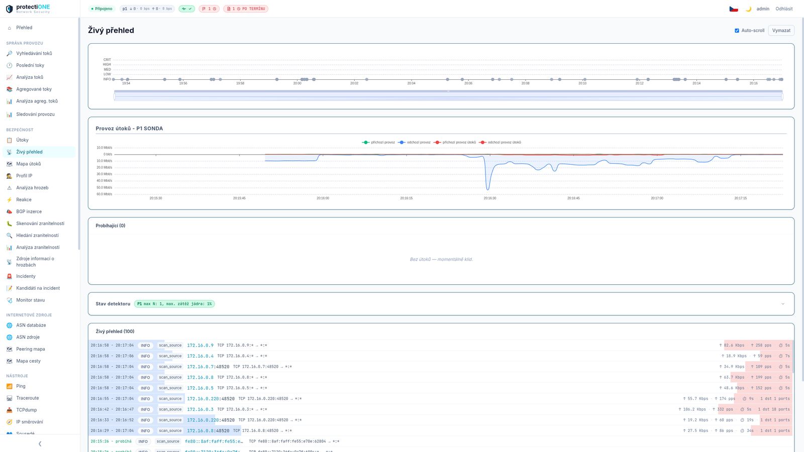Viewport: 804px width, 452px height.
Task: Expand the Stav detektoru panel chevron
Action: 782,304
